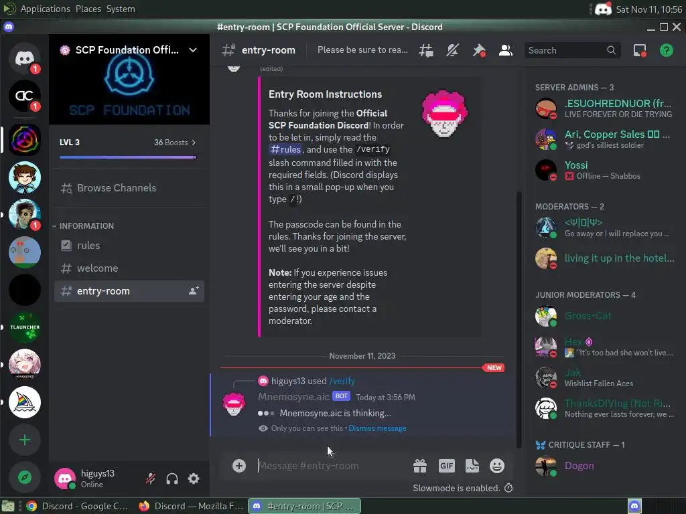686x514 pixels.
Task: Open the CC server icon
Action: 25,96
